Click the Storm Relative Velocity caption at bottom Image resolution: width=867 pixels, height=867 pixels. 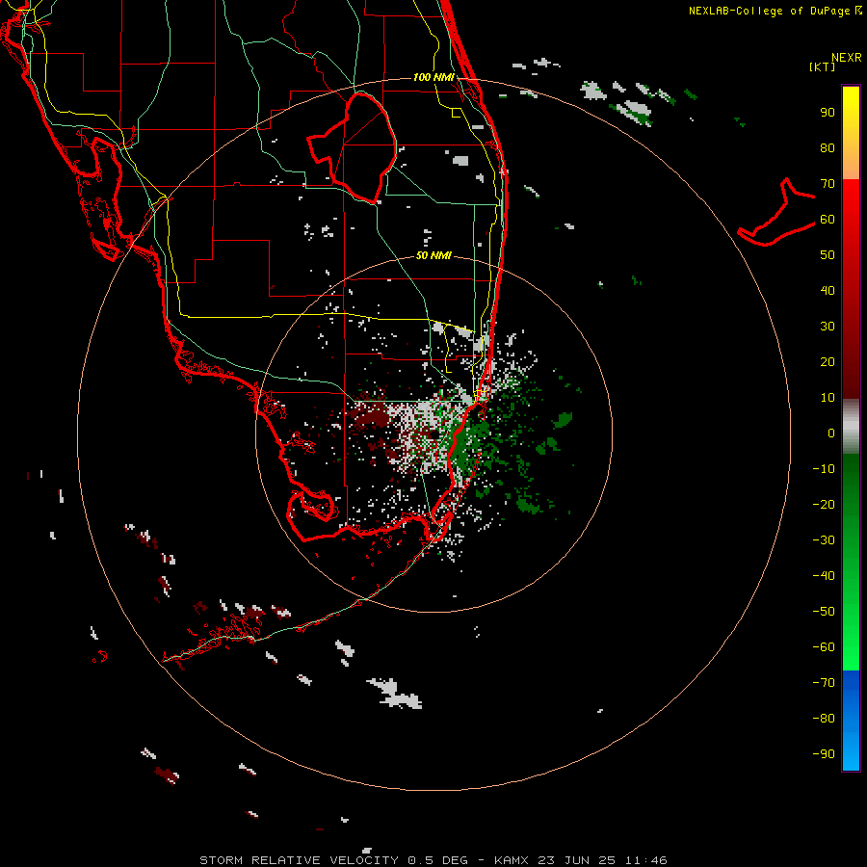[433, 860]
